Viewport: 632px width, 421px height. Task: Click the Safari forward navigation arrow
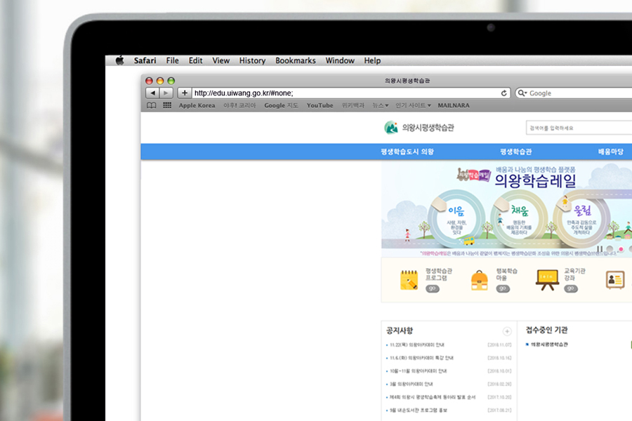pos(166,93)
